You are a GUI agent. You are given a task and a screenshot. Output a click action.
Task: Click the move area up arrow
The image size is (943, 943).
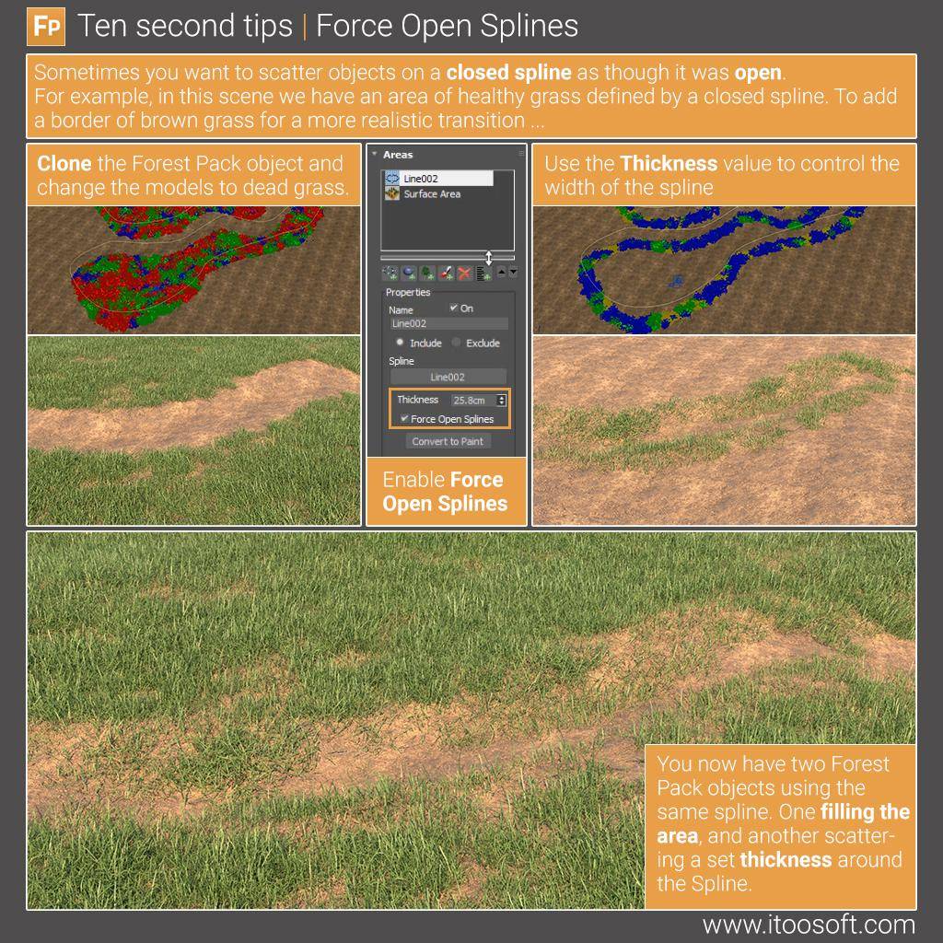tap(502, 274)
